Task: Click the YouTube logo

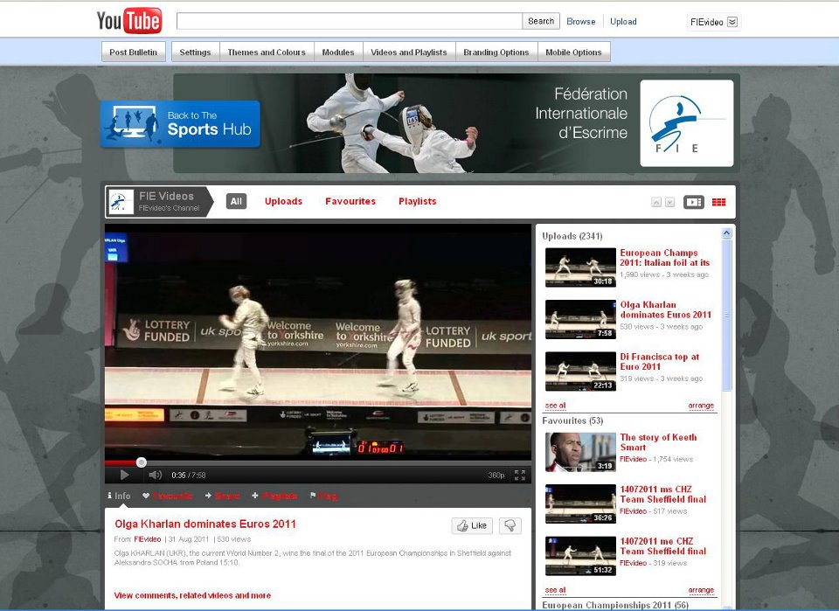Action: [128, 21]
